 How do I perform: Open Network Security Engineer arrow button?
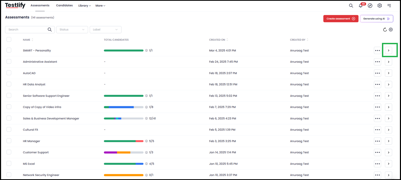[389, 175]
